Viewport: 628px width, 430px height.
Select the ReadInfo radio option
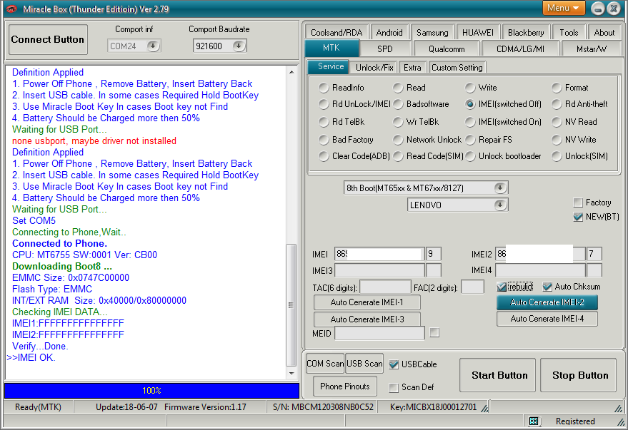(324, 88)
